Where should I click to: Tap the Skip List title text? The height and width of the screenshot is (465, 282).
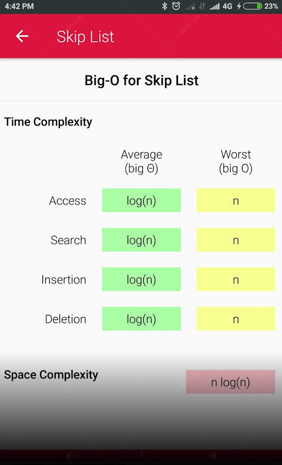[85, 37]
